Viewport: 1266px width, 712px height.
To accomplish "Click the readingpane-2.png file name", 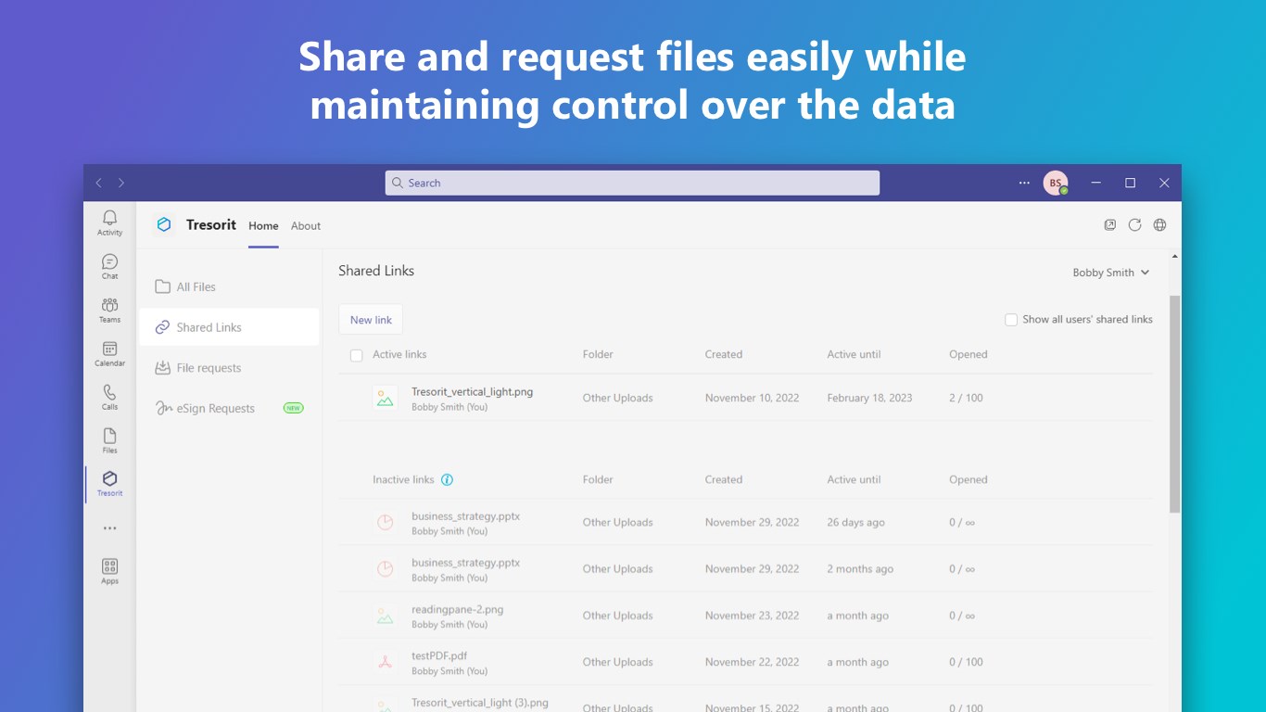I will coord(458,609).
